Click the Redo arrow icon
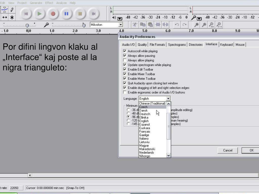This screenshot has width=259, height=194. 184,25
